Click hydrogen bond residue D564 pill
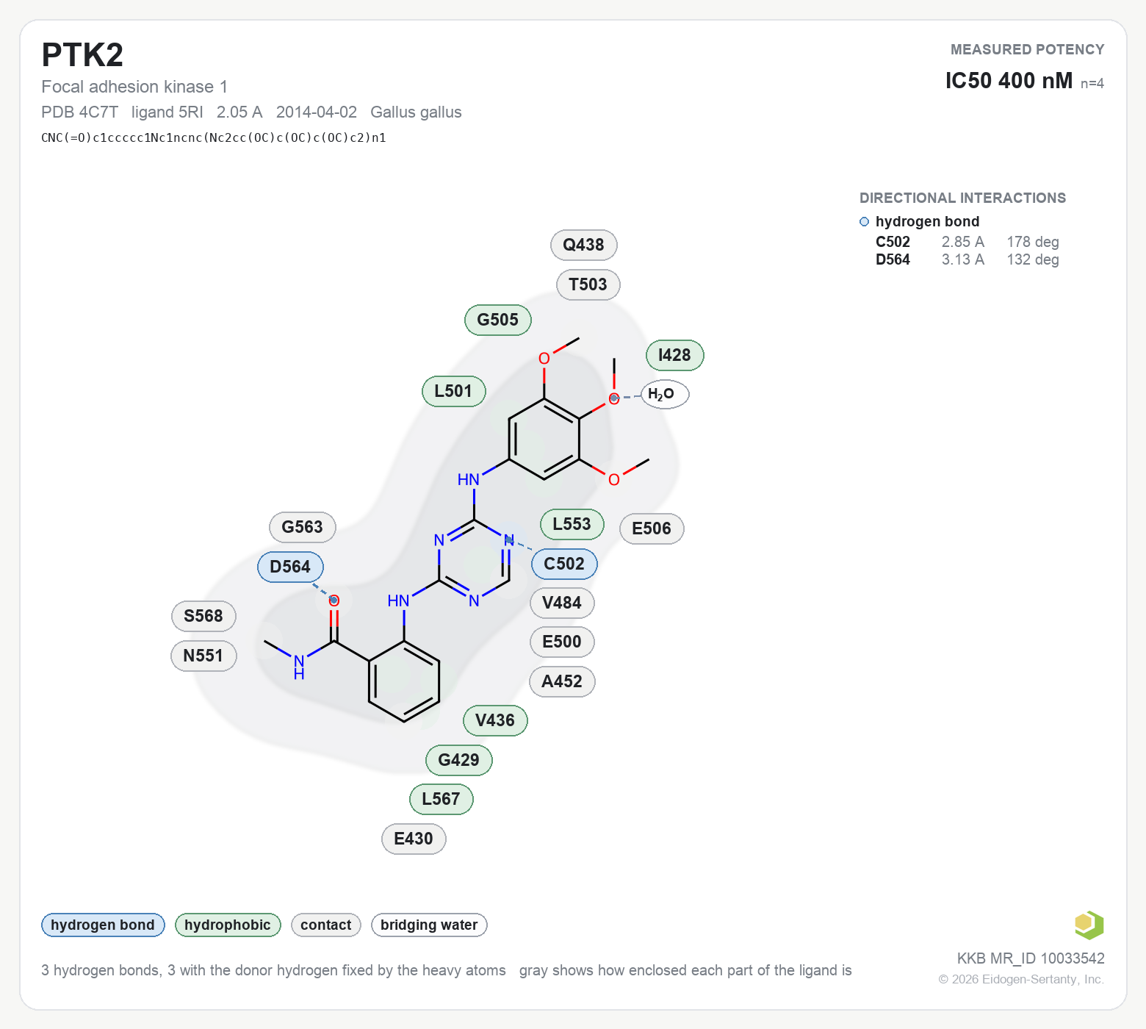 [x=290, y=567]
